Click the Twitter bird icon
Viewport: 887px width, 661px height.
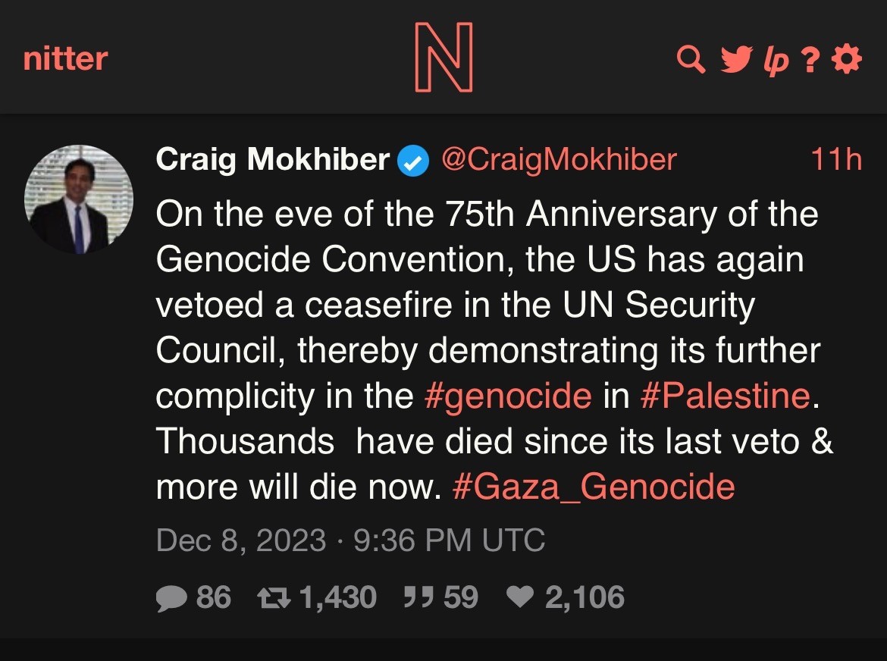[x=734, y=59]
